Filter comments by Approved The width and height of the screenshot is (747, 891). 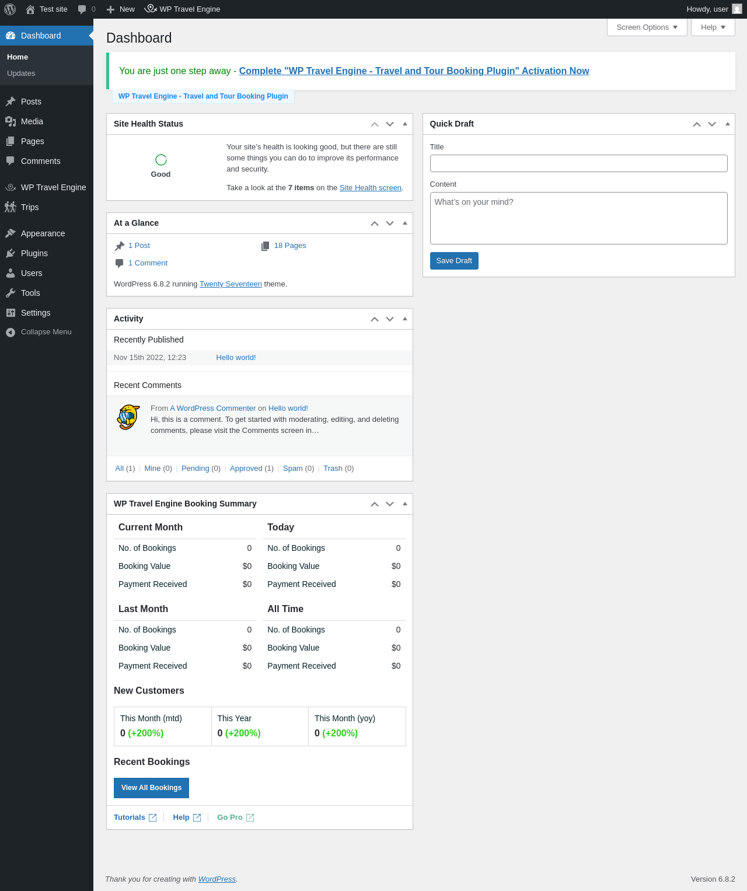tap(246, 469)
